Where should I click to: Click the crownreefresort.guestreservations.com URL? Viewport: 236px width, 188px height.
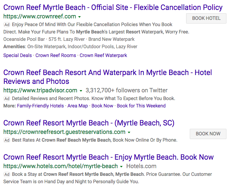pyautogui.click(x=64, y=132)
